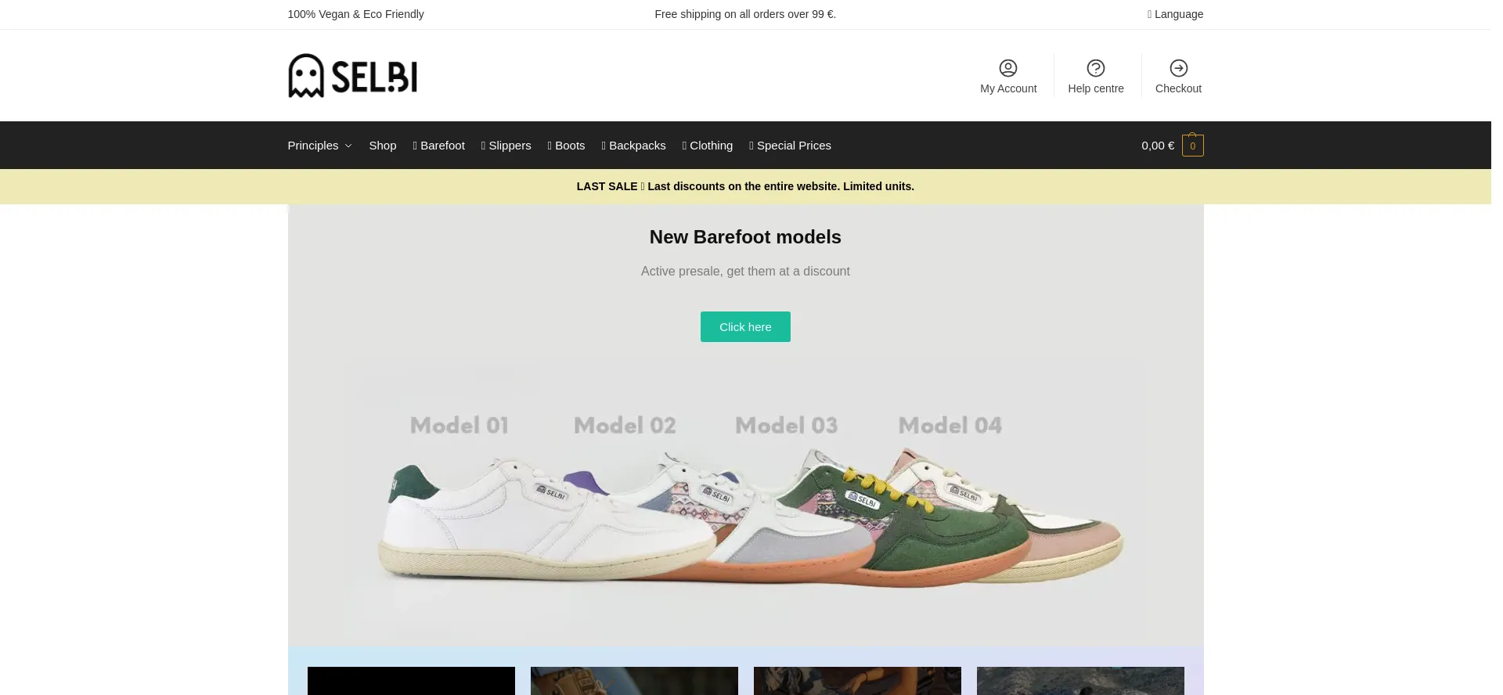The height and width of the screenshot is (695, 1503).
Task: Click the Model 01 white sneaker
Action: tap(501, 524)
